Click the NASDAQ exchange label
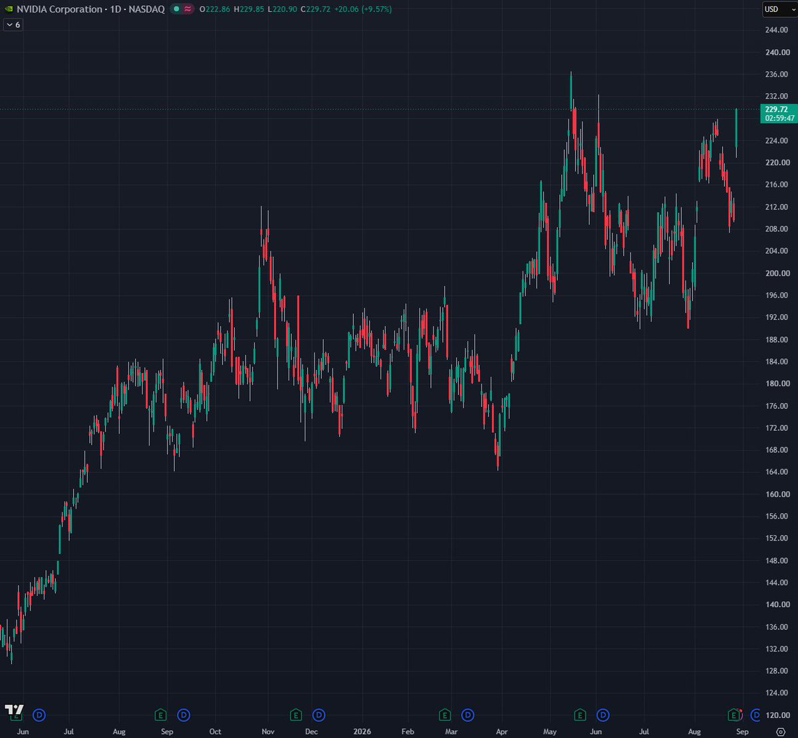 pos(148,9)
